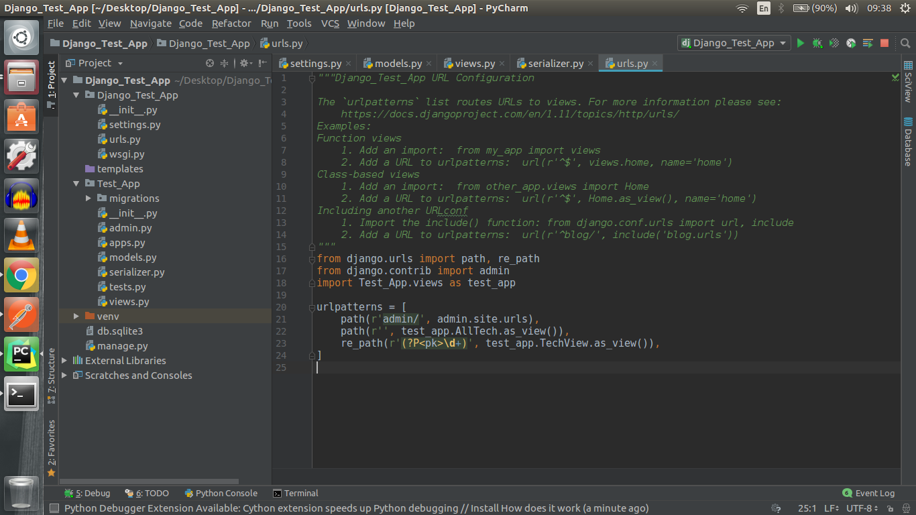Image resolution: width=916 pixels, height=515 pixels.
Task: Locate current file via crosshair icon
Action: coord(210,63)
